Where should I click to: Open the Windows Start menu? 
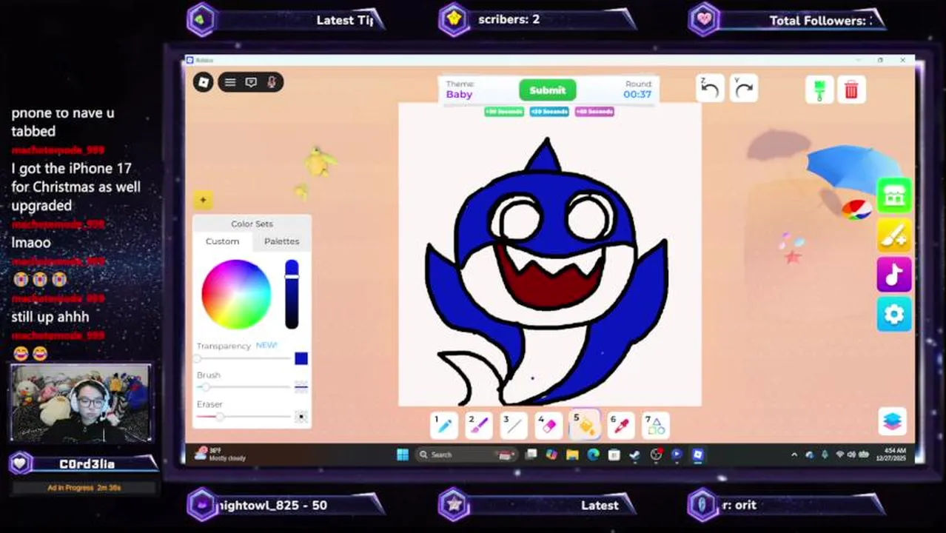(x=403, y=455)
